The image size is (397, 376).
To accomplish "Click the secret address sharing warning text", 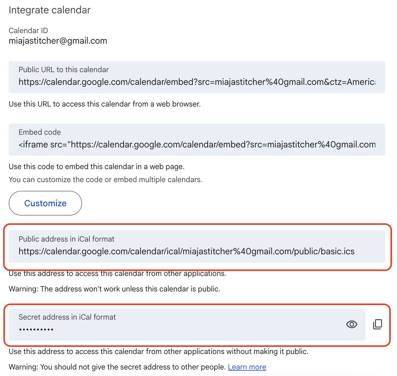I will point(117,367).
